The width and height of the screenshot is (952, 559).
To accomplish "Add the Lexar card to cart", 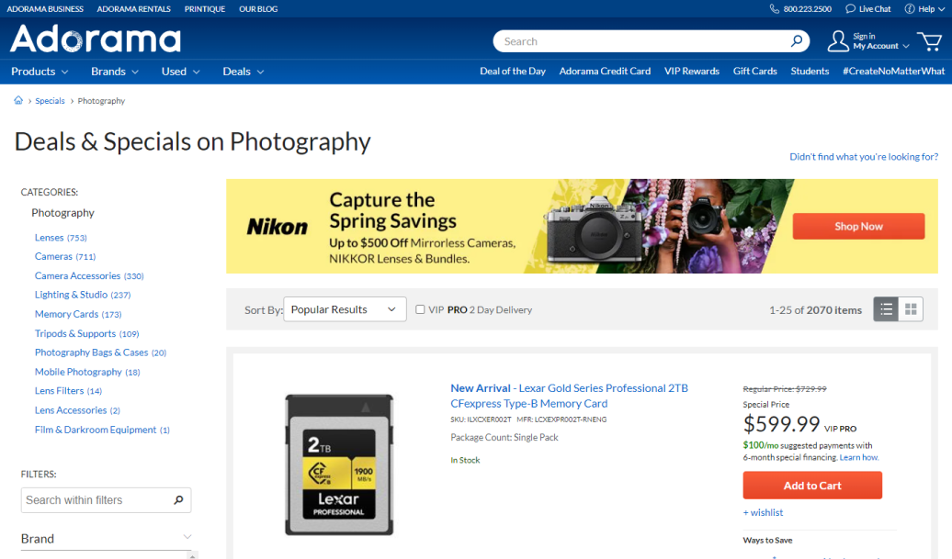I will [x=811, y=486].
